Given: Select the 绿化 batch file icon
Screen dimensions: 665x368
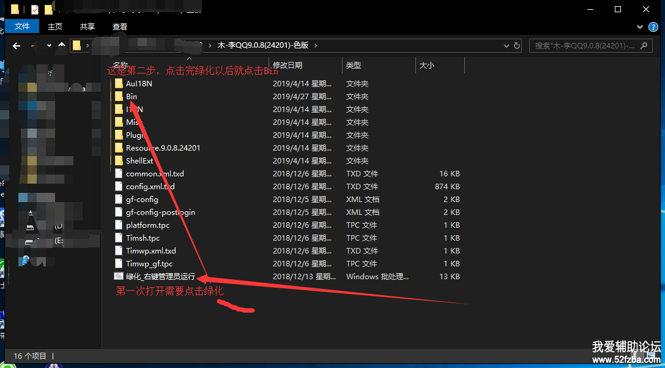Looking at the screenshot, I should coord(119,276).
